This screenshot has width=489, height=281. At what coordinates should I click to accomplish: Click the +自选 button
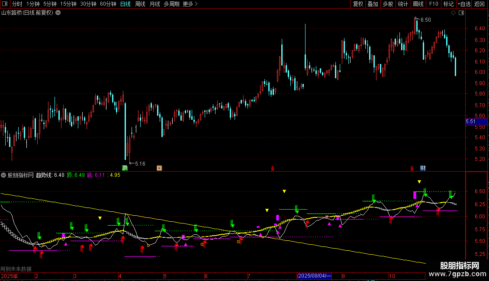[464, 4]
